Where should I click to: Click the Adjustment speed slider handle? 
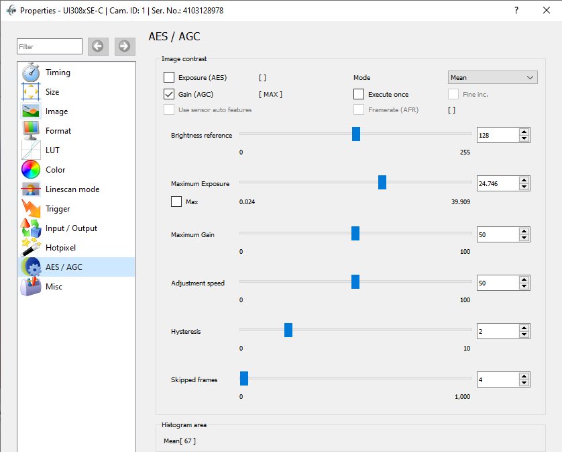click(355, 282)
